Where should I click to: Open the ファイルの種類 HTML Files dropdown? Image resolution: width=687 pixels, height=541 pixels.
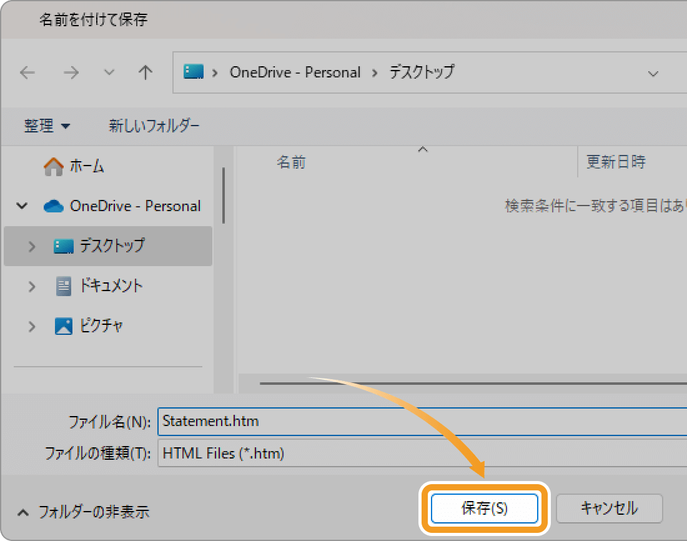pos(422,454)
